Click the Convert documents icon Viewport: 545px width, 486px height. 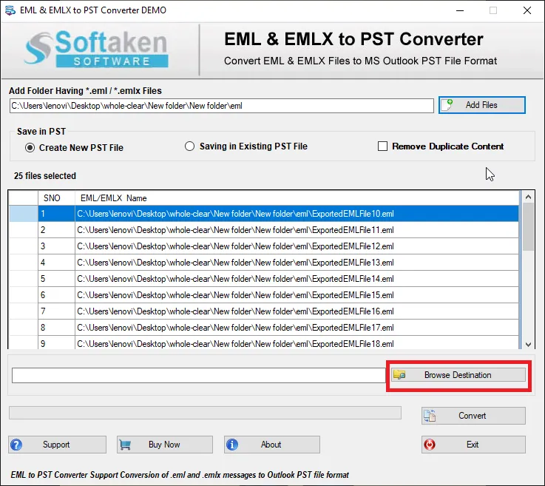(430, 416)
